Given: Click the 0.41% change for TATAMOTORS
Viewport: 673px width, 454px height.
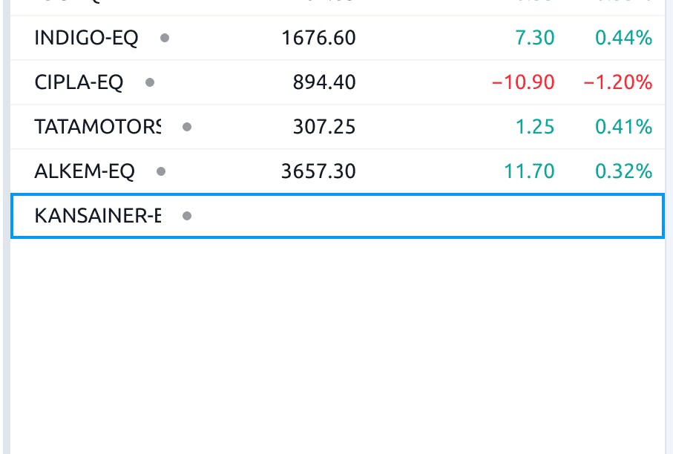Looking at the screenshot, I should point(623,127).
